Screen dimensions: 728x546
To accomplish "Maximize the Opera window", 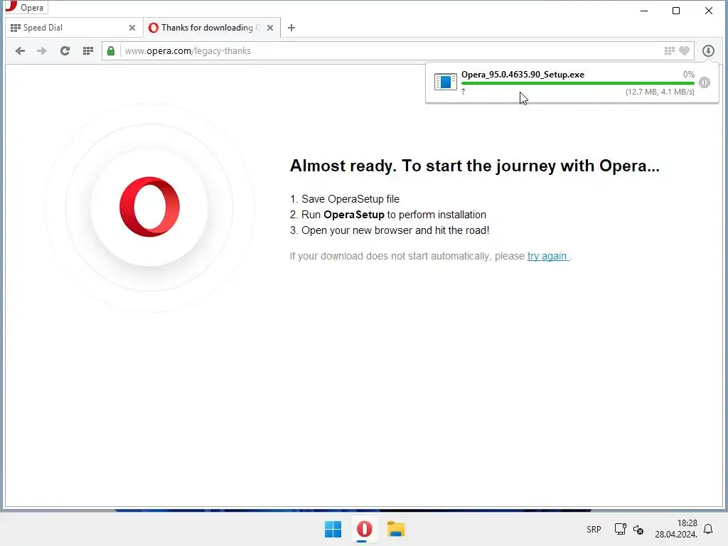I will (x=676, y=11).
